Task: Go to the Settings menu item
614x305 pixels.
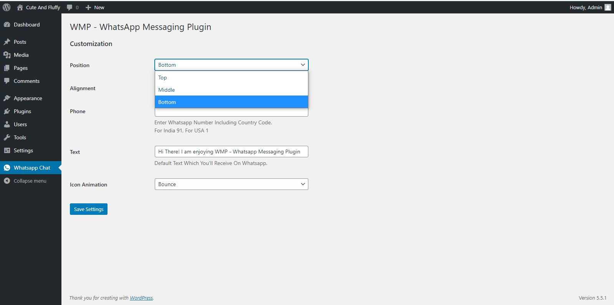Action: [23, 150]
